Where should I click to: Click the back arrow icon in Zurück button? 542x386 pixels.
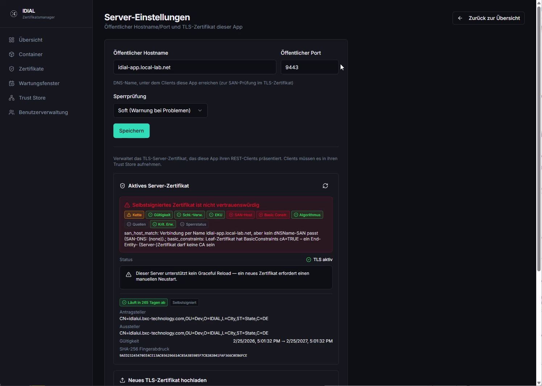point(460,18)
